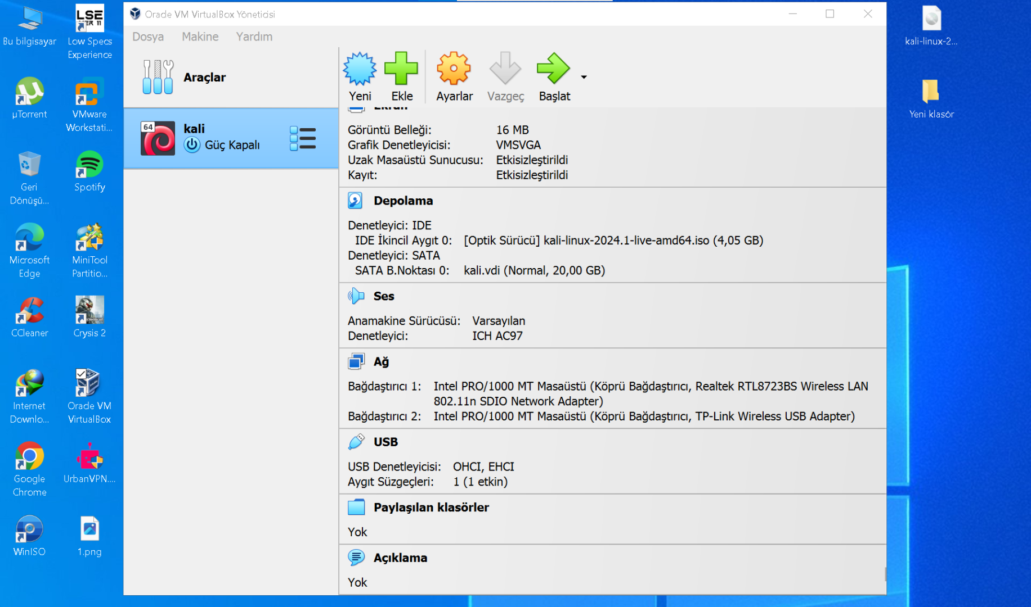The image size is (1031, 607).
Task: Start the VM with Başlat arrow
Action: click(x=554, y=69)
